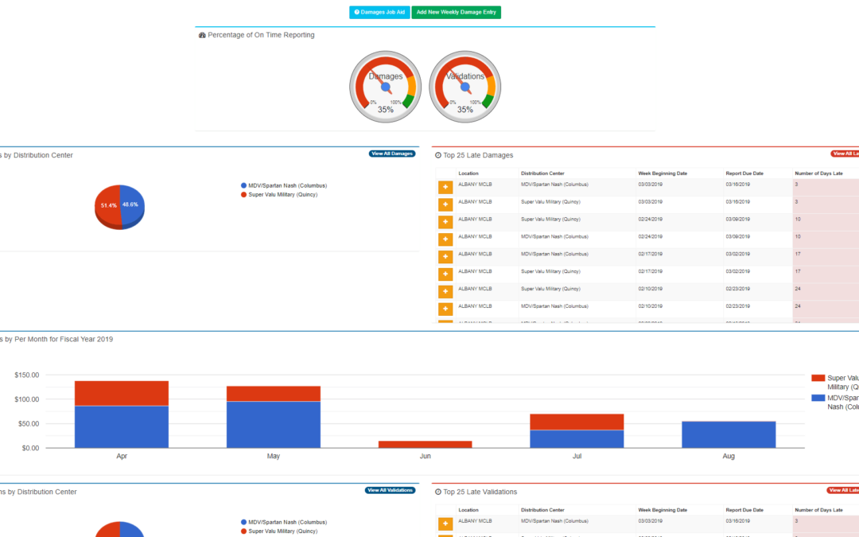Click MDV/Spartan Nash (Columbus) text in validations pie legend
859x537 pixels.
pos(288,523)
